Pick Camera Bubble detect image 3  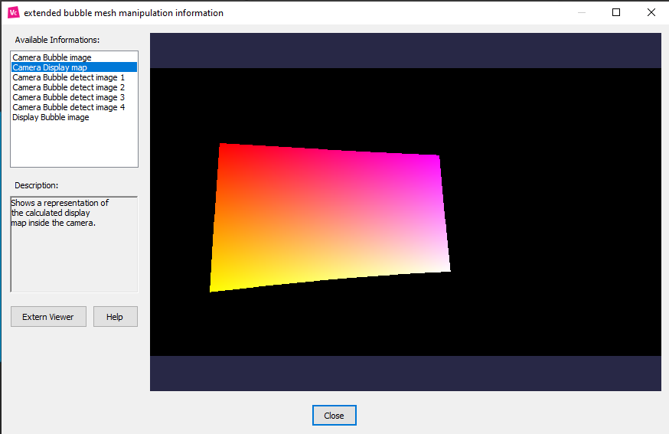click(x=68, y=97)
